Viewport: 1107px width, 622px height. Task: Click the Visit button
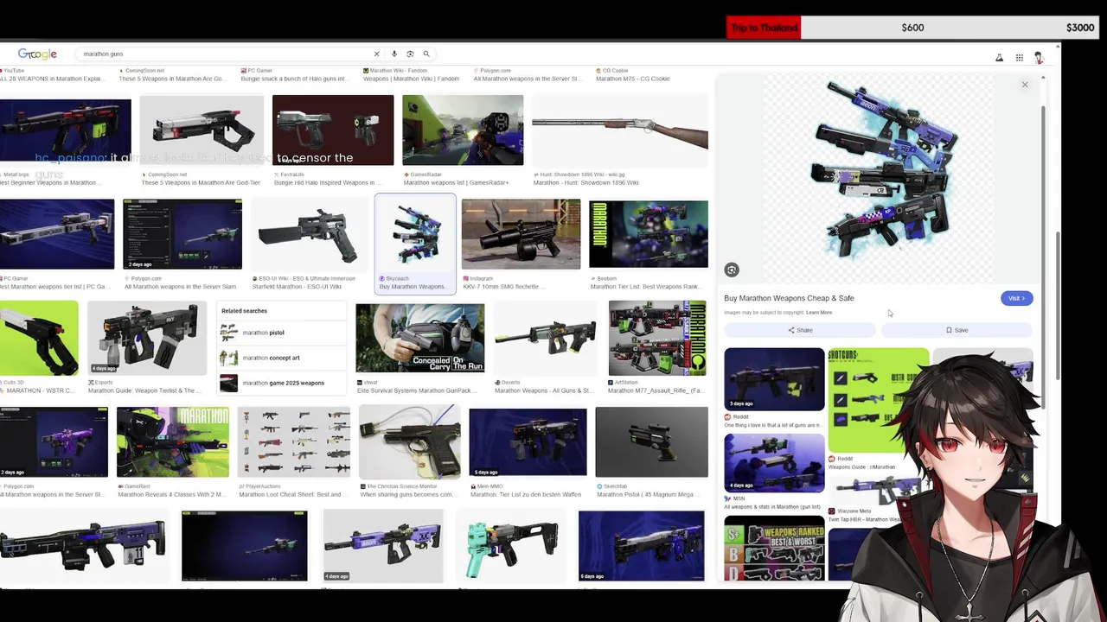(1016, 298)
